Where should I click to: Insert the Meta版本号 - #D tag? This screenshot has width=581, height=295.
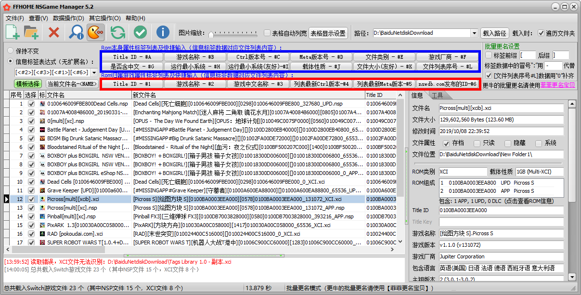tap(321, 57)
